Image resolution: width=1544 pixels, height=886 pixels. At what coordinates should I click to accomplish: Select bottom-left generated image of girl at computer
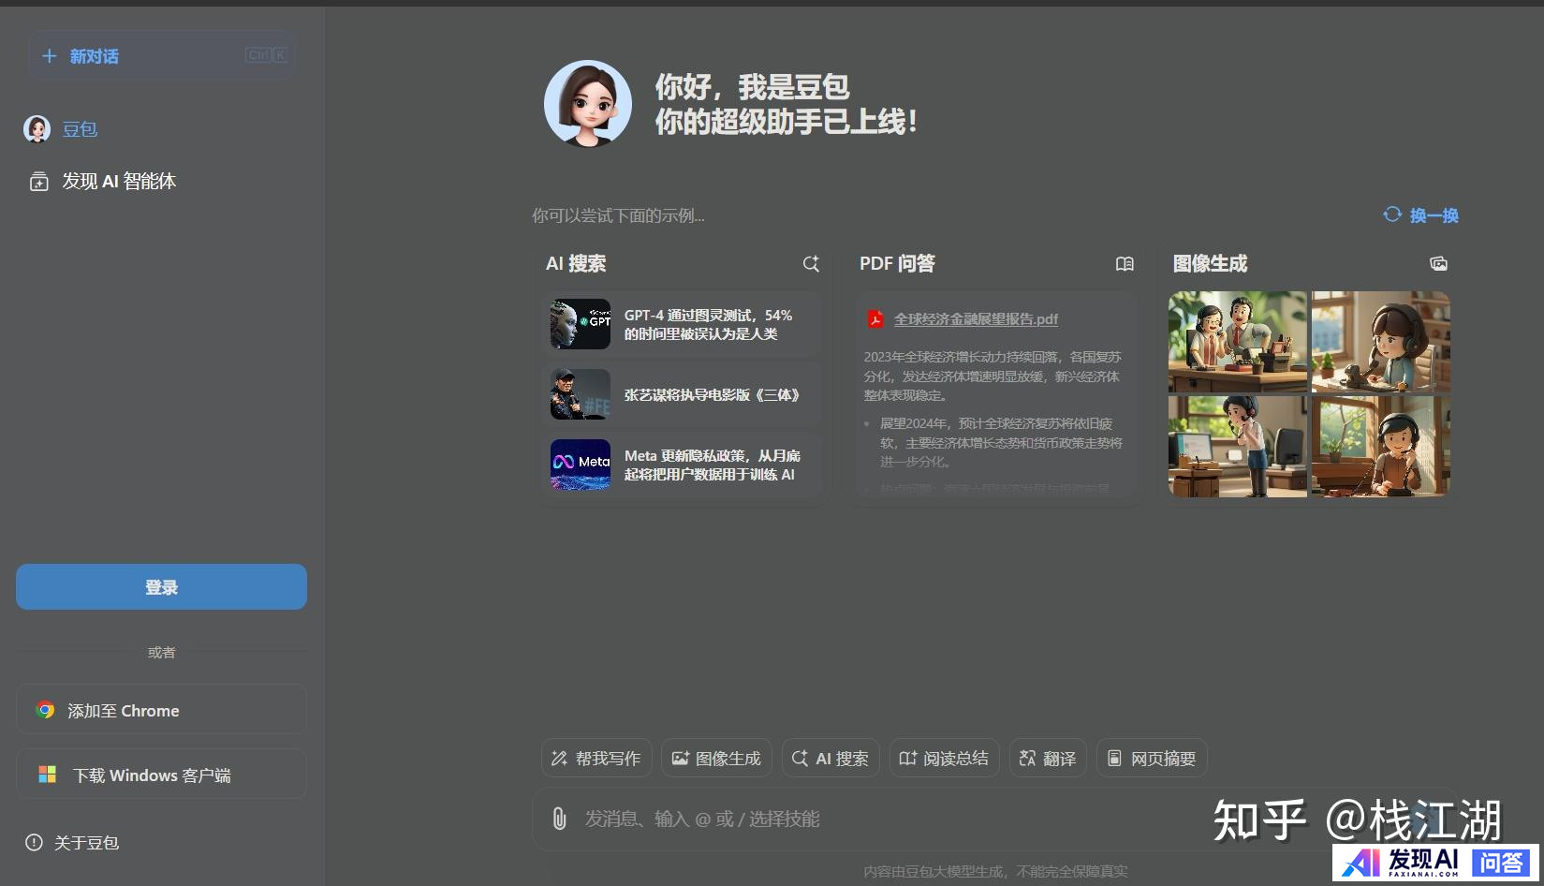click(1237, 446)
